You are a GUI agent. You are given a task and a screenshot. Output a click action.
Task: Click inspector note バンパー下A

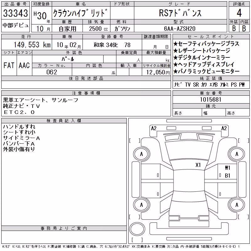[19, 144]
